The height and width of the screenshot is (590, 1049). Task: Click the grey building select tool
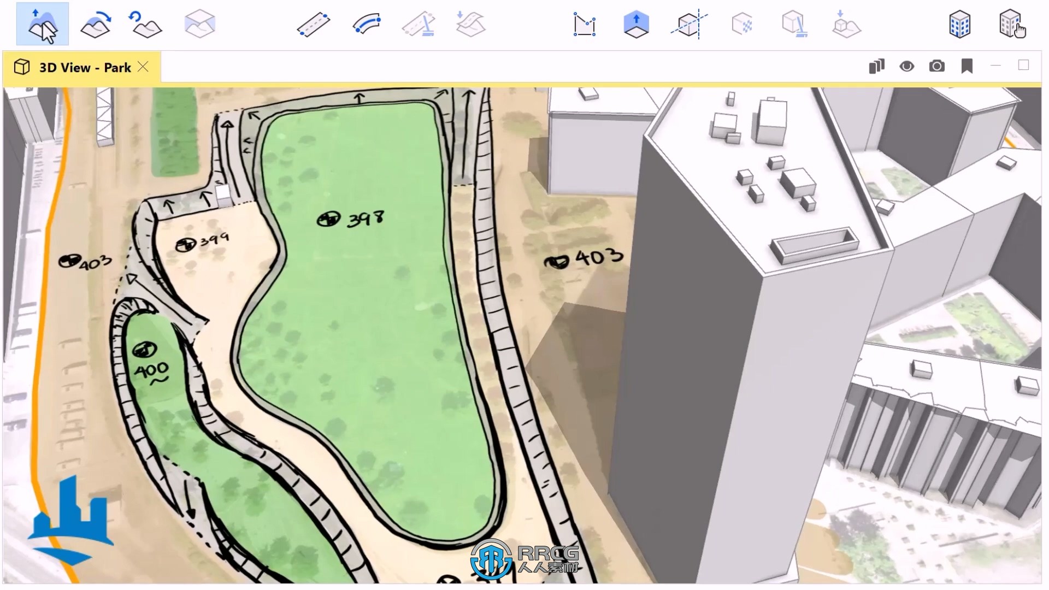[x=1012, y=25]
